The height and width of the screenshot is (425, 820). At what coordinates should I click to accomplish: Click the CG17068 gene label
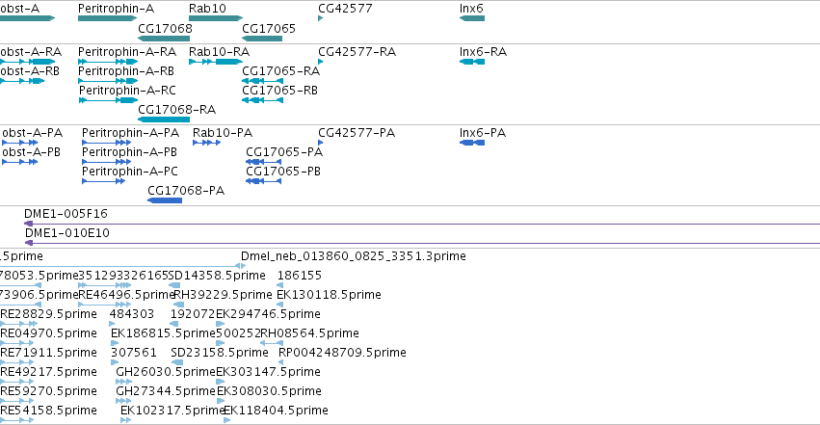coord(166,28)
